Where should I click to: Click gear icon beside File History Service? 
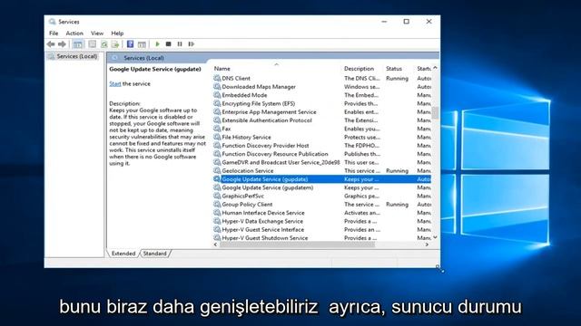(217, 137)
